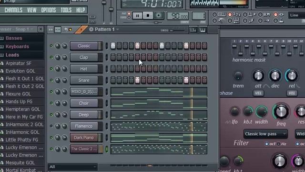305x172 pixels.
Task: Select the MIXO_G_2 channel button
Action: [84, 92]
